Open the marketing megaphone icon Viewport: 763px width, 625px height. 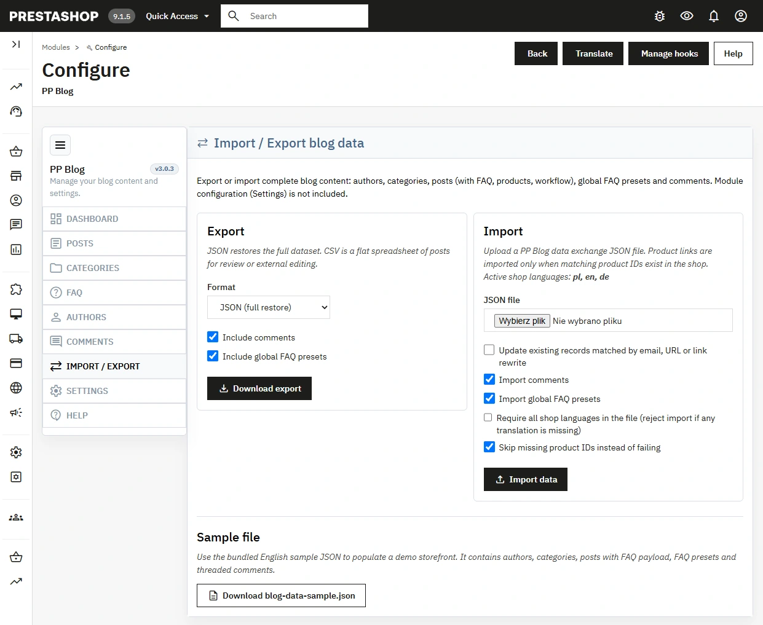coord(16,412)
